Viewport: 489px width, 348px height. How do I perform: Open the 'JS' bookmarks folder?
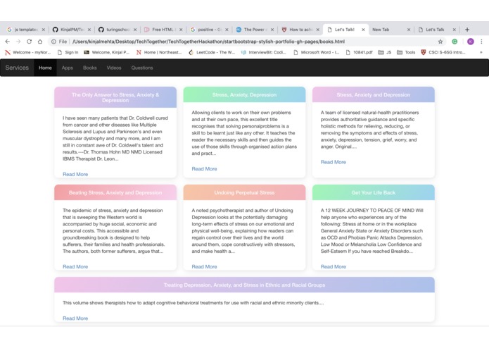pos(385,52)
